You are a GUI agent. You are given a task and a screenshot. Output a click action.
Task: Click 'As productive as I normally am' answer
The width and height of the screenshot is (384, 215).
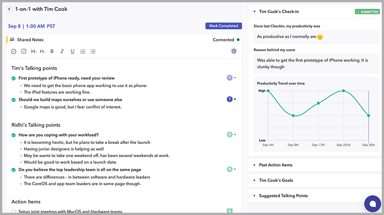point(316,36)
